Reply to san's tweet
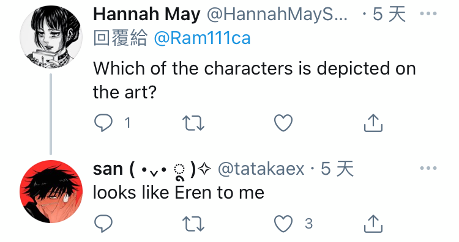Viewport: 459px width, 242px height. point(103,224)
